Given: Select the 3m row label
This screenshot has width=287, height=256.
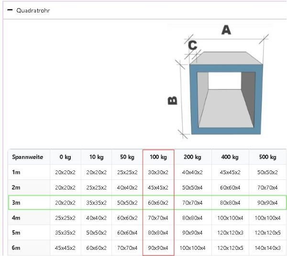Looking at the screenshot, I should tap(16, 202).
